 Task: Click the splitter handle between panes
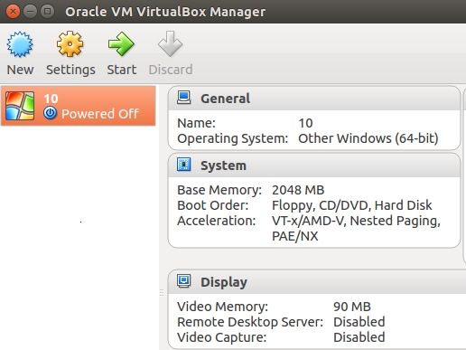tap(162, 293)
